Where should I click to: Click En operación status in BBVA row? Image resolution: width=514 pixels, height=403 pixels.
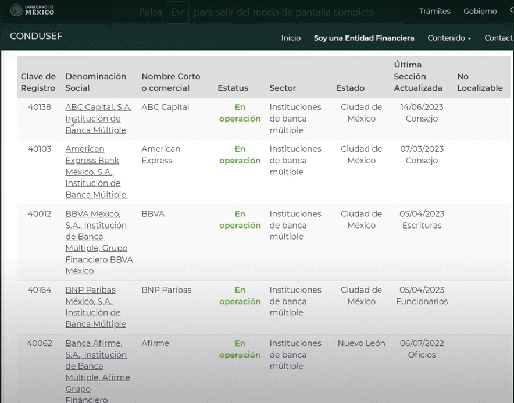[240, 220]
